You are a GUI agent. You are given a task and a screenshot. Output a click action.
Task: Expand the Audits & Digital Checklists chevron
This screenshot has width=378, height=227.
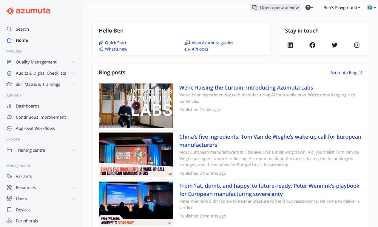(x=74, y=73)
